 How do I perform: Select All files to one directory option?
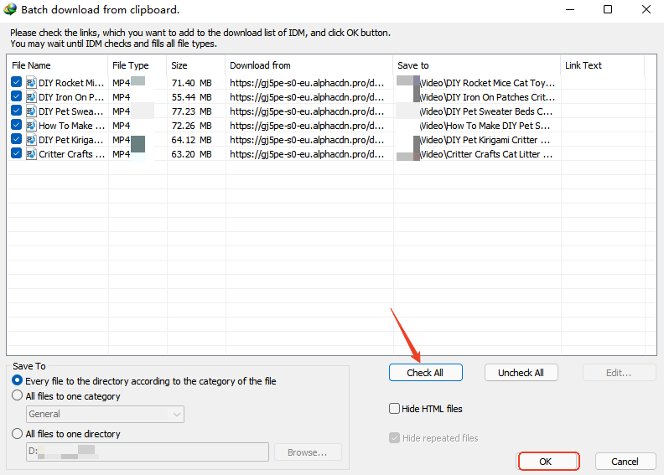click(18, 434)
